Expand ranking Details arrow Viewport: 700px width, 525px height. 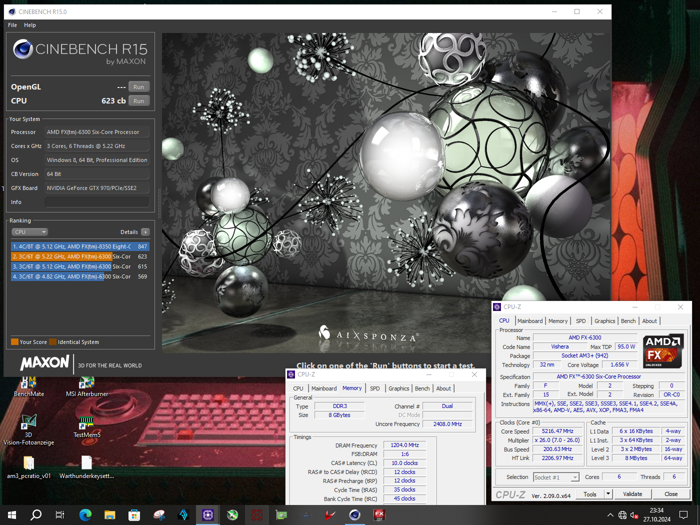(145, 232)
